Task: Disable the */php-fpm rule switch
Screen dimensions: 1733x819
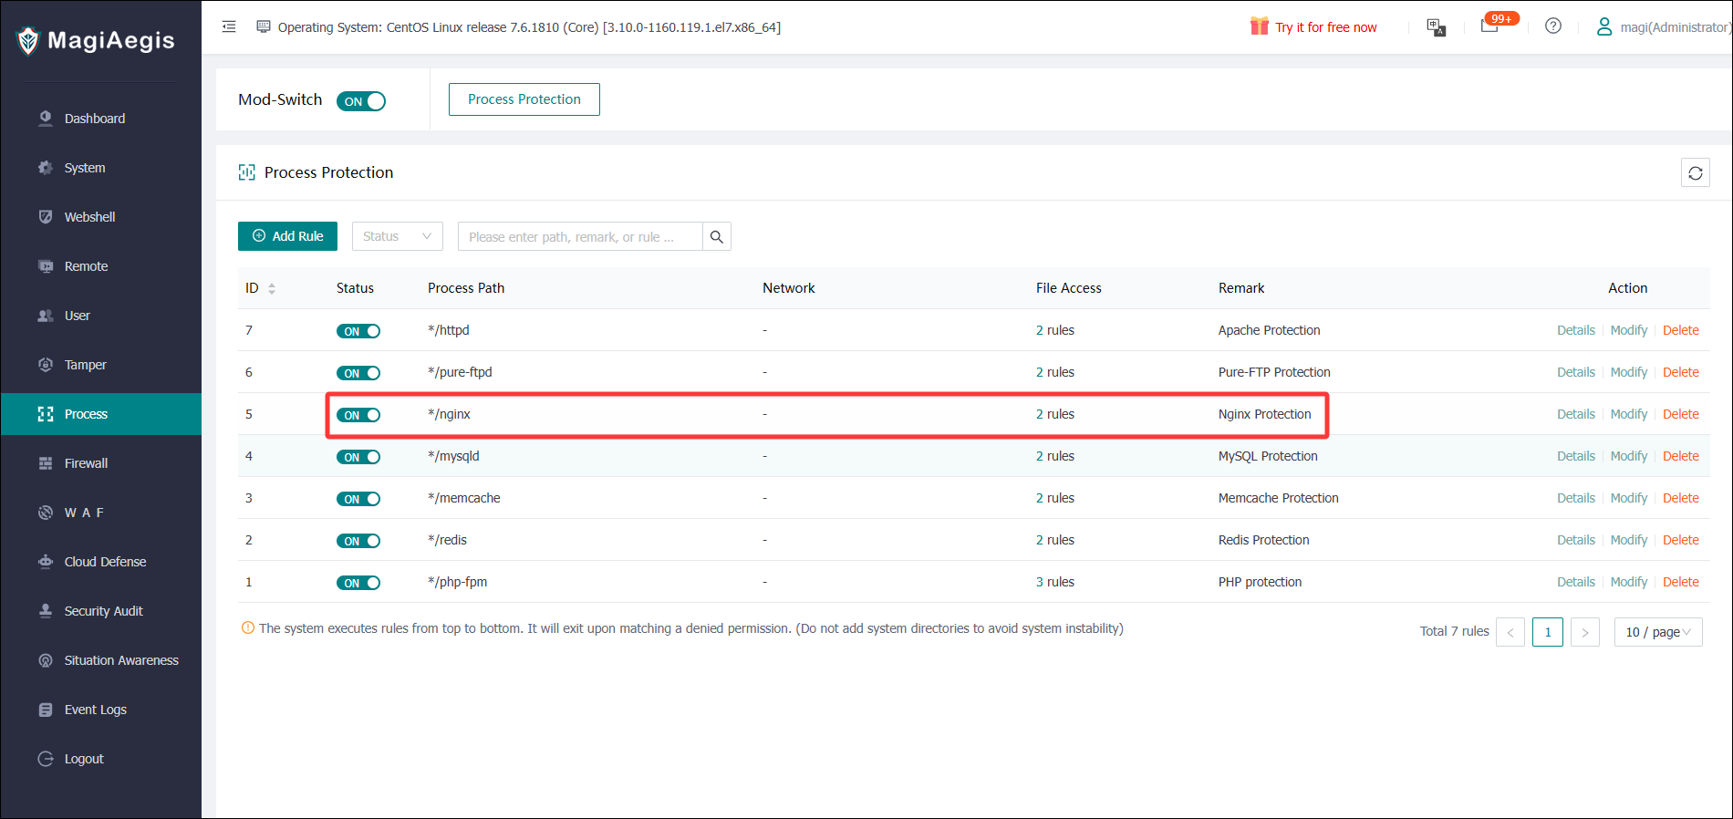Action: point(358,583)
